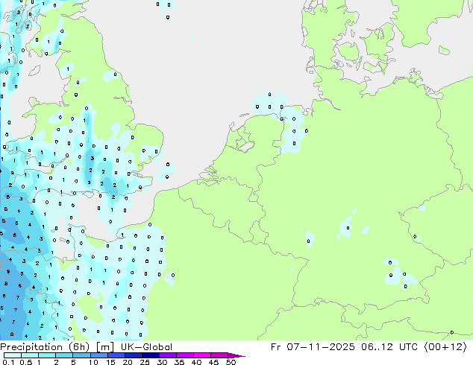Image resolution: width=473 pixels, height=365 pixels.
Task: Select the legend swatch between 0.1 and 0.5
Action: (x=13, y=355)
